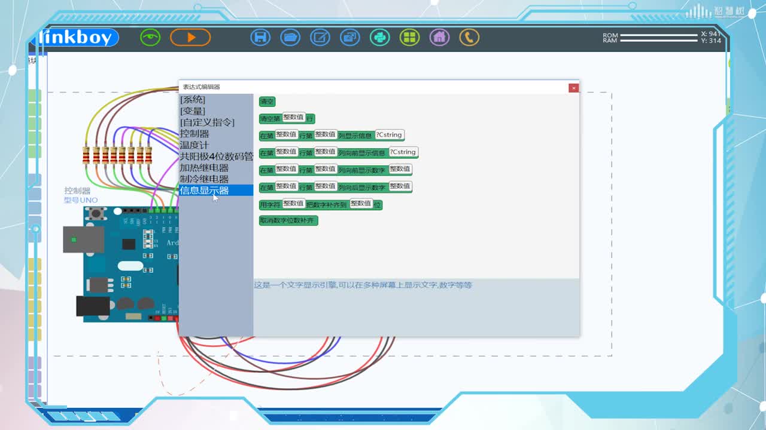Image resolution: width=766 pixels, height=430 pixels.
Task: Click the resistor array component
Action: [117, 155]
